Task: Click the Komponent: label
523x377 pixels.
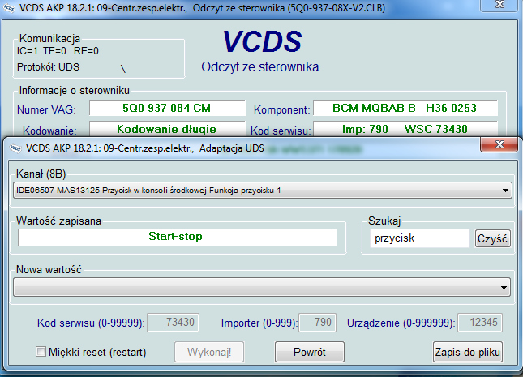Action: pyautogui.click(x=282, y=109)
